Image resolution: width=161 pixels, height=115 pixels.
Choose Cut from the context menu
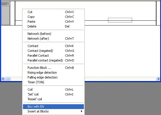point(53,12)
